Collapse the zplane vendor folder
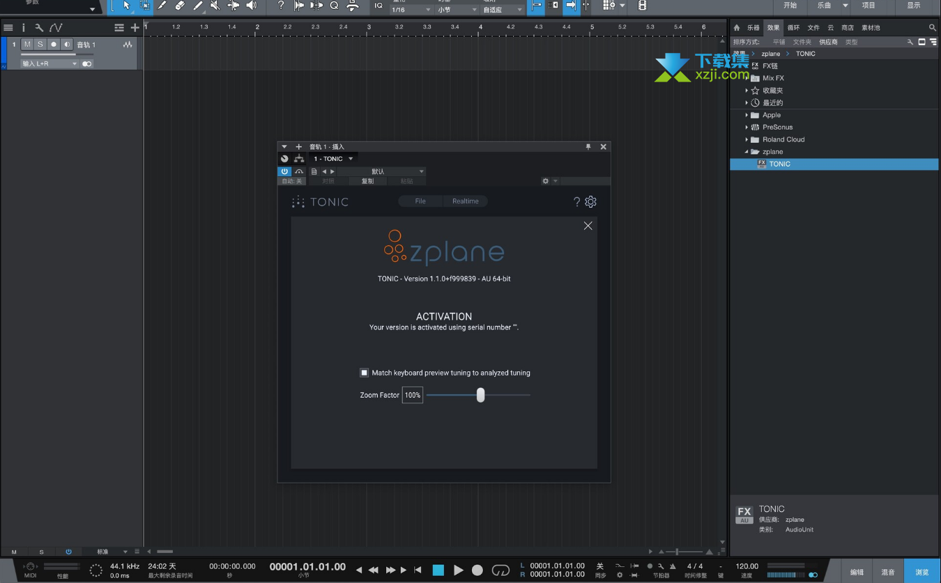Screen dimensions: 941x583 pos(747,152)
